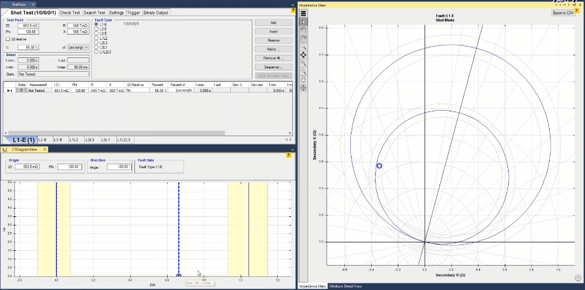This screenshot has width=585, height=290.
Task: Click the crosshair target tool icon
Action: tap(303, 87)
